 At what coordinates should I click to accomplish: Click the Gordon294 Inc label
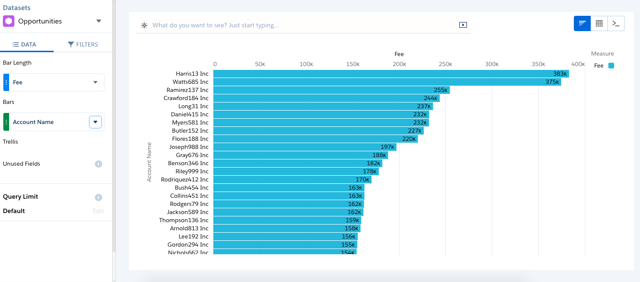tap(188, 245)
